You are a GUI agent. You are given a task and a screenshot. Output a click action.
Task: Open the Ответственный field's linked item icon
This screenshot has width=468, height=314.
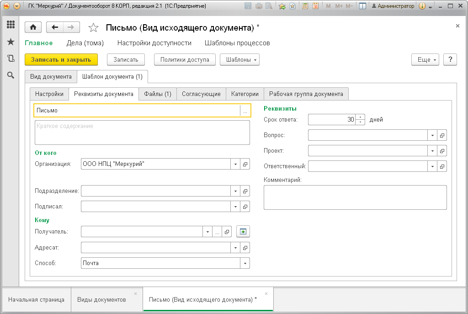point(442,166)
